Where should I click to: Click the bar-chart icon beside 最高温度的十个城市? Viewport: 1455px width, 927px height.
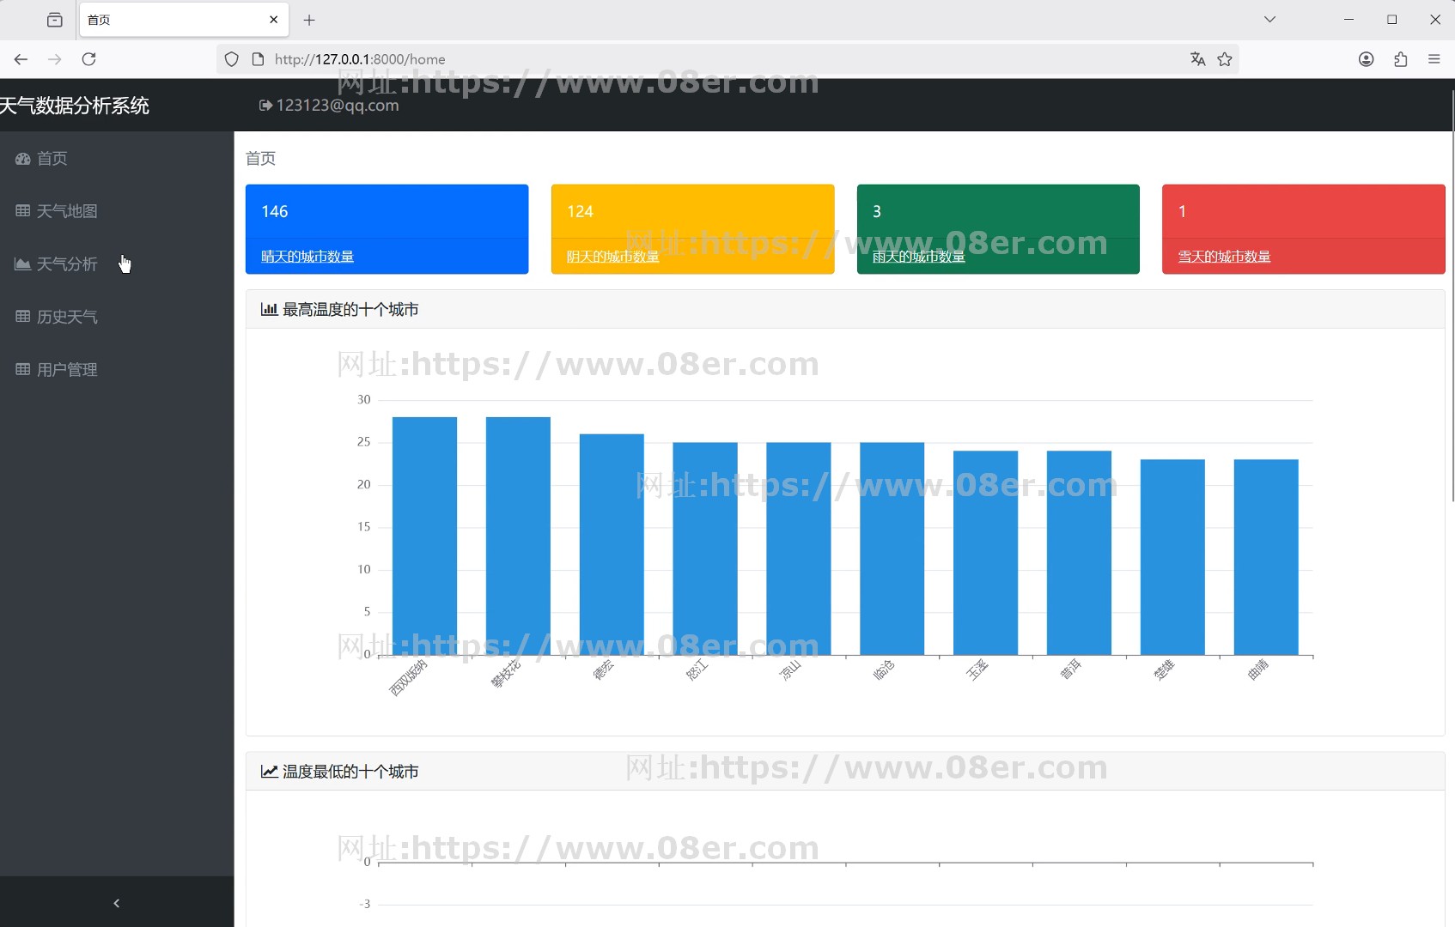[x=269, y=309]
